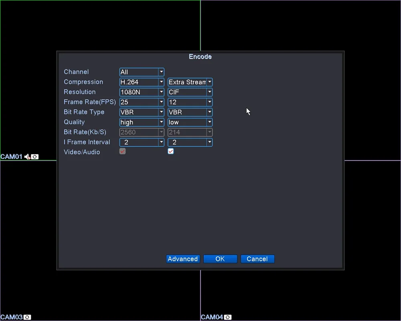This screenshot has width=401, height=321.
Task: Open the Extra Stream dropdown
Action: point(190,82)
